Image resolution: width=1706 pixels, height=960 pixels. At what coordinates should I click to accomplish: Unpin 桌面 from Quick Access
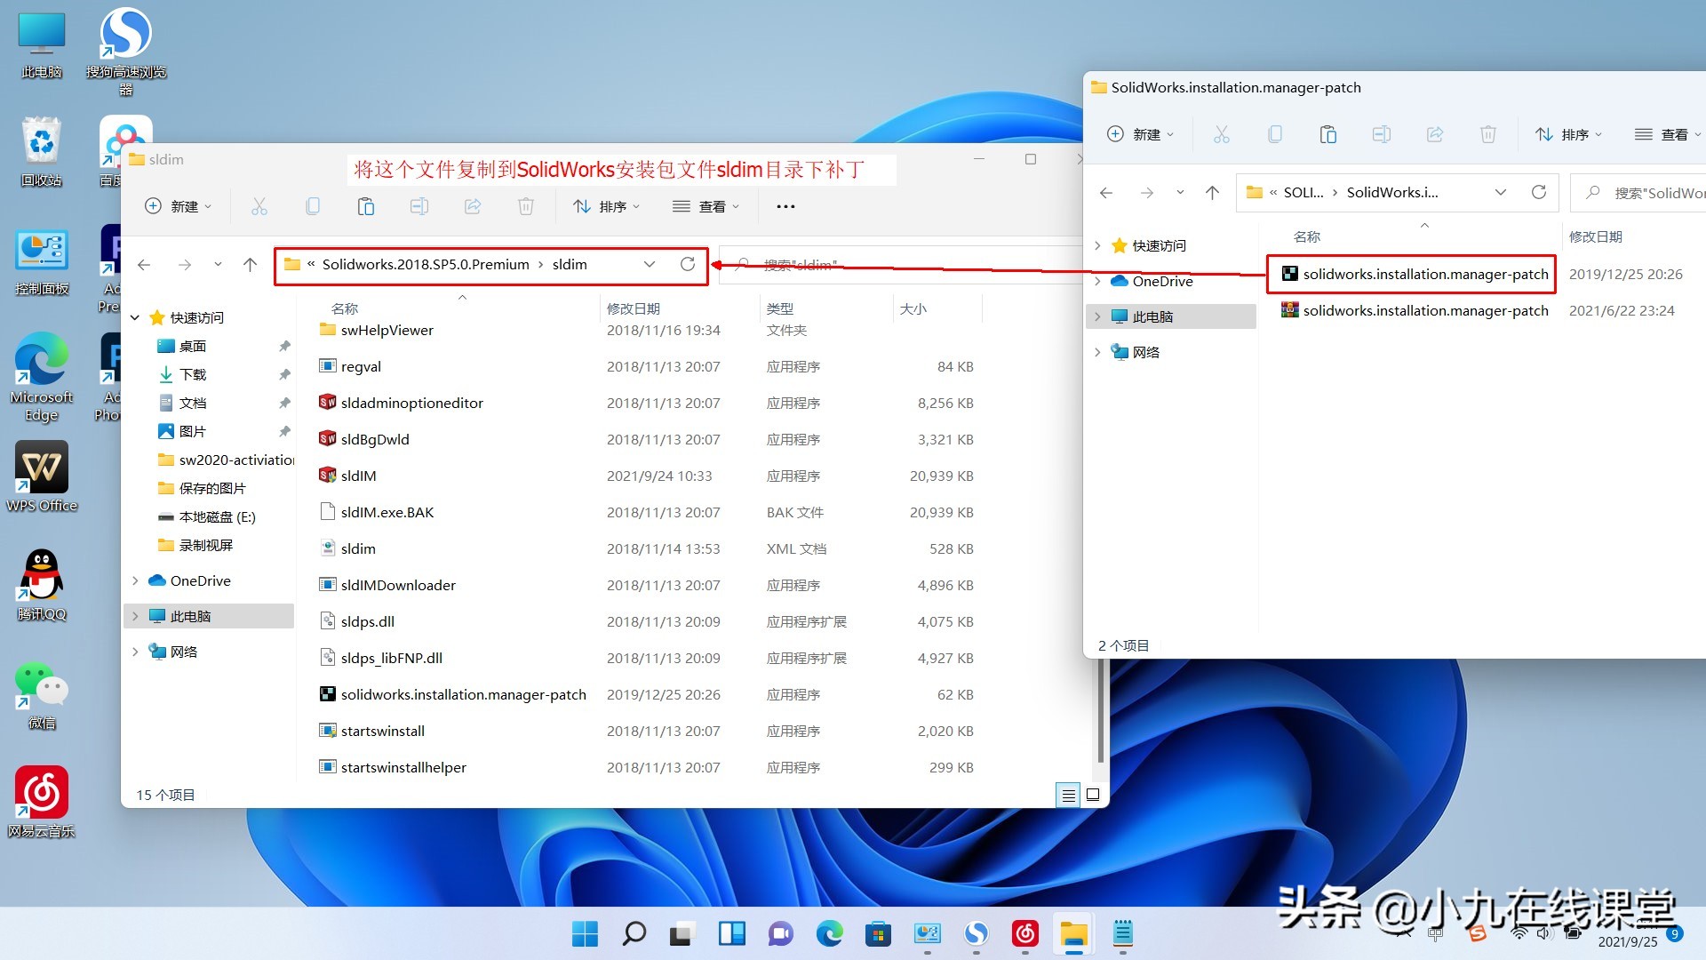tap(284, 346)
